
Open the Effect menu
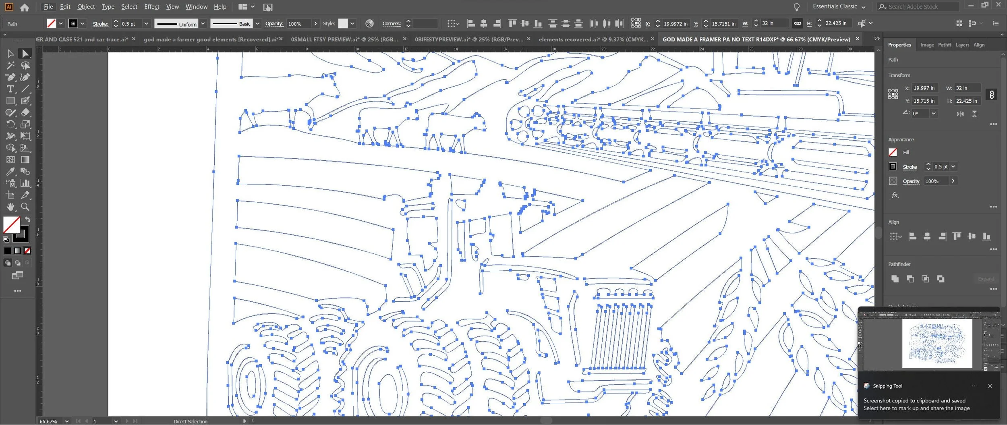click(x=152, y=6)
